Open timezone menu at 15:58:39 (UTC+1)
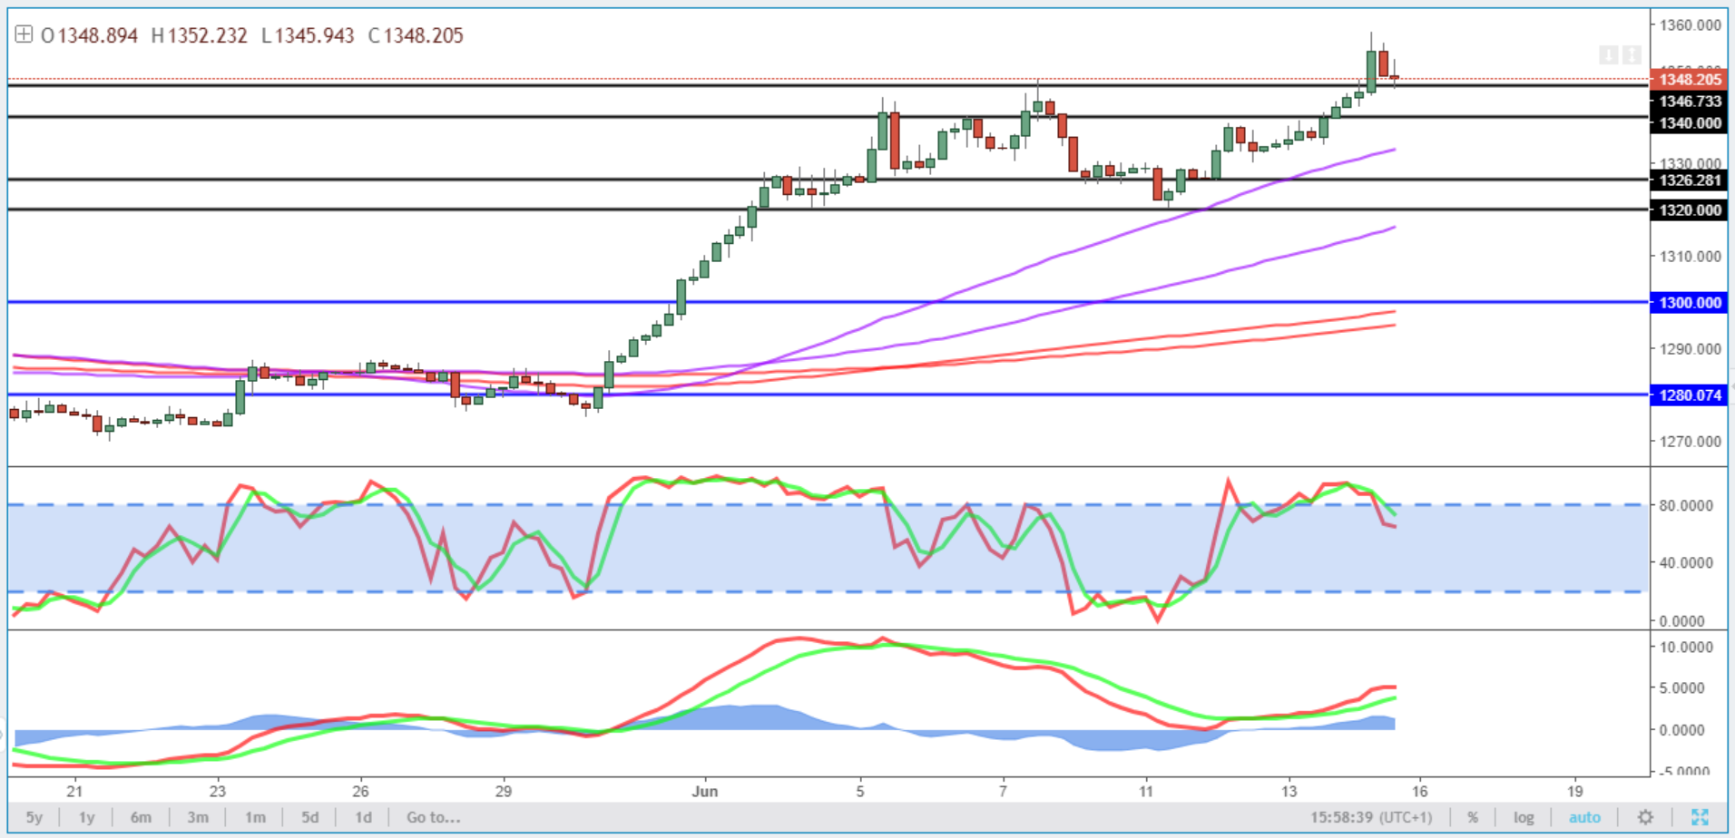 click(x=1371, y=817)
